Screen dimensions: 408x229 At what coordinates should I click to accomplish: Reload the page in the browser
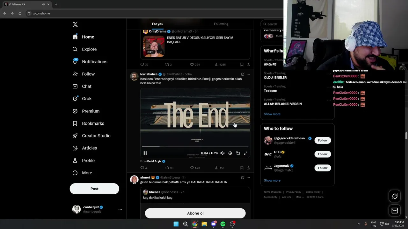pos(20,13)
